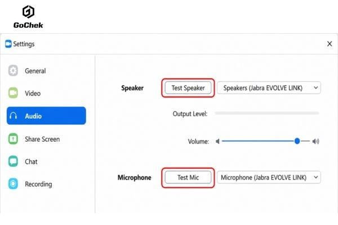Click the Audio headphones icon
The width and height of the screenshot is (338, 225).
[13, 116]
